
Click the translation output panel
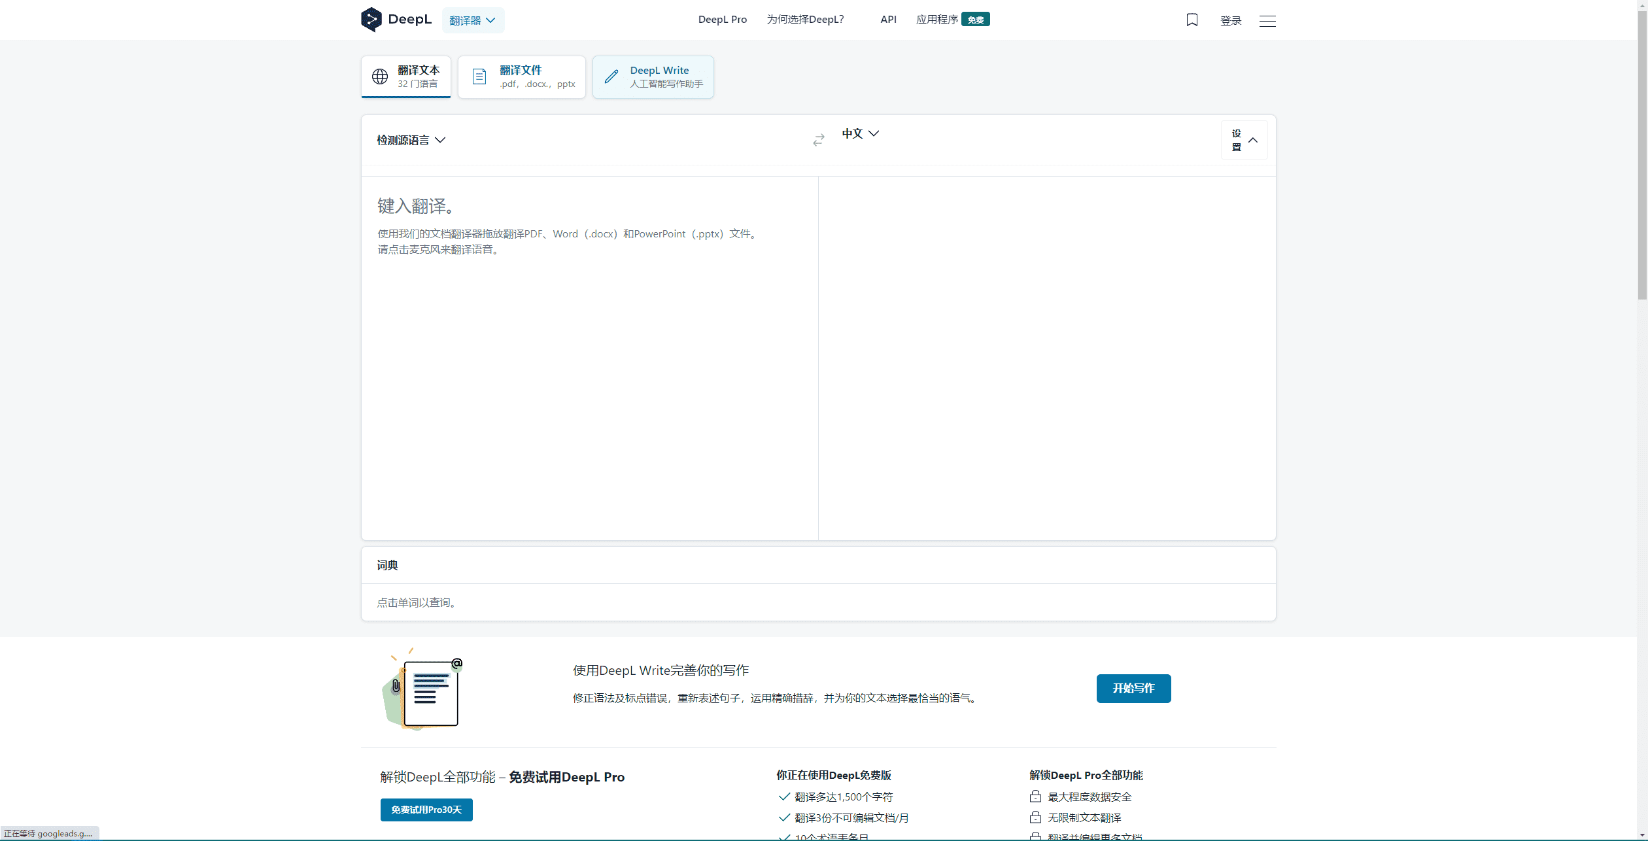tap(1046, 358)
